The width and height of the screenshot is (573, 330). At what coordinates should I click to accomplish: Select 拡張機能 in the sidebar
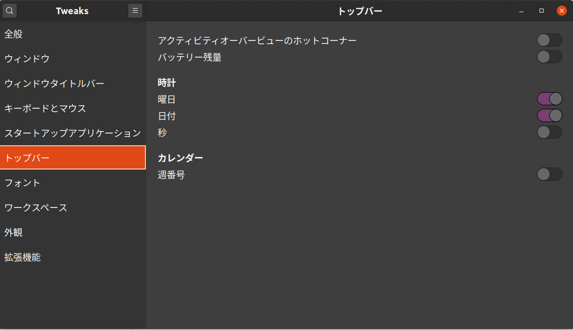click(73, 257)
